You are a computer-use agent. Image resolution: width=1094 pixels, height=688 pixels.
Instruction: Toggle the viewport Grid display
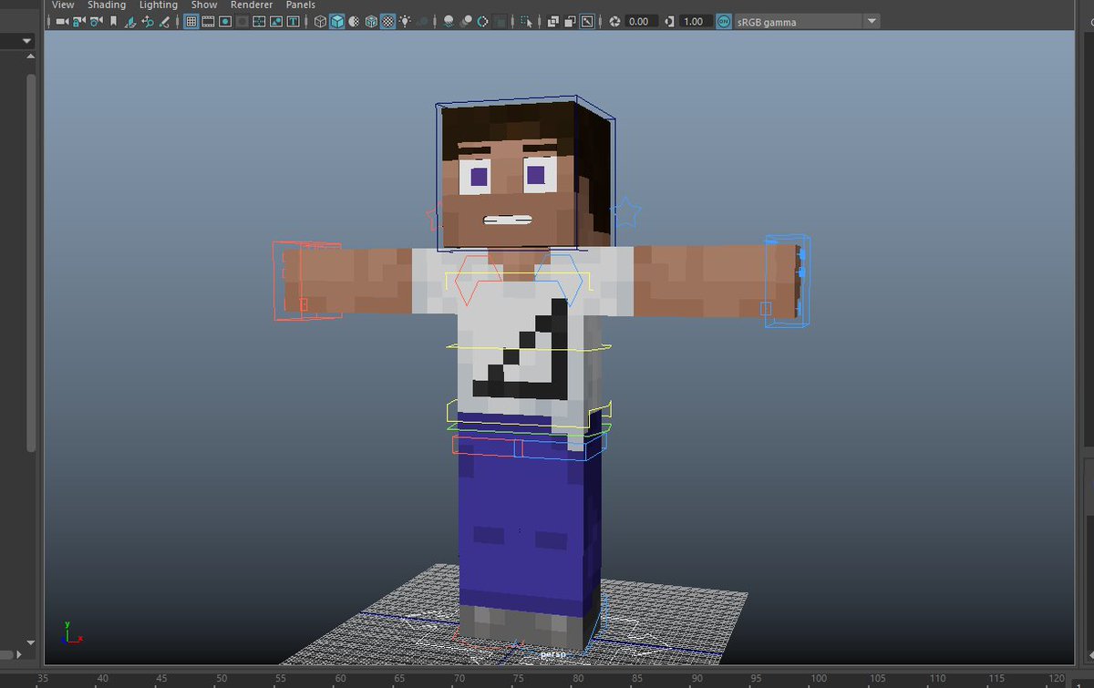click(x=191, y=21)
